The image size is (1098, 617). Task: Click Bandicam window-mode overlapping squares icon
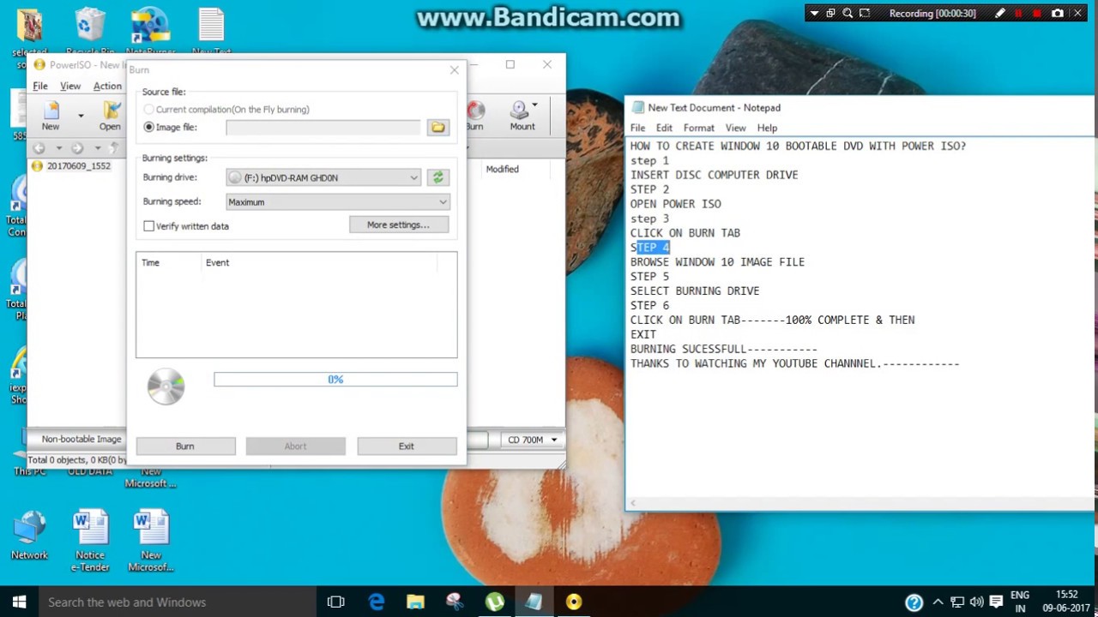(830, 13)
